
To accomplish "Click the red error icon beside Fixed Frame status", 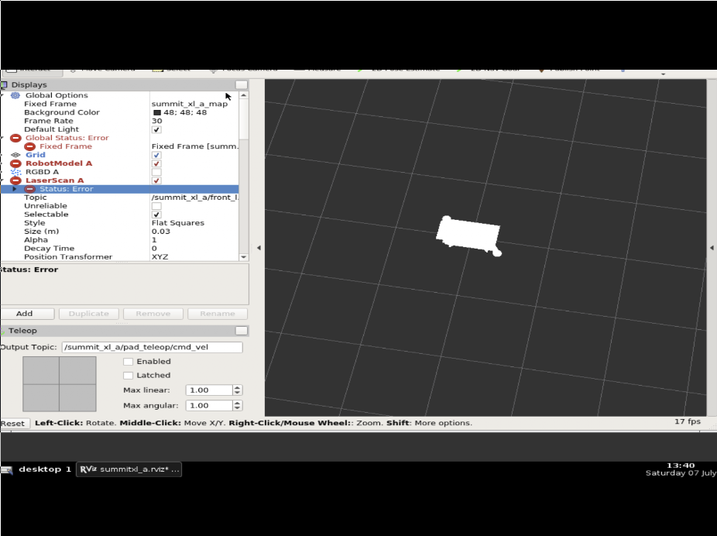I will pyautogui.click(x=29, y=146).
